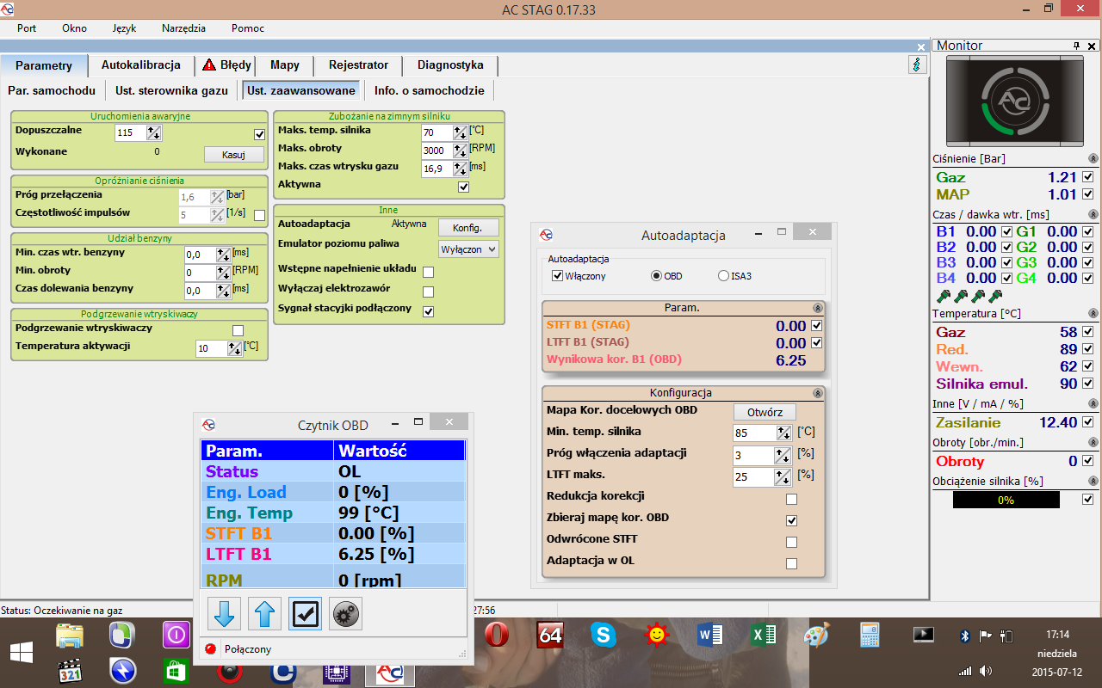Select the OBD radio button
This screenshot has height=688, width=1102.
point(657,276)
